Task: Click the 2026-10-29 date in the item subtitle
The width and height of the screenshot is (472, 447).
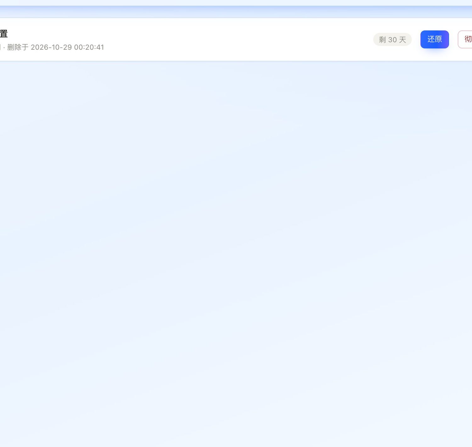Action: click(x=51, y=47)
